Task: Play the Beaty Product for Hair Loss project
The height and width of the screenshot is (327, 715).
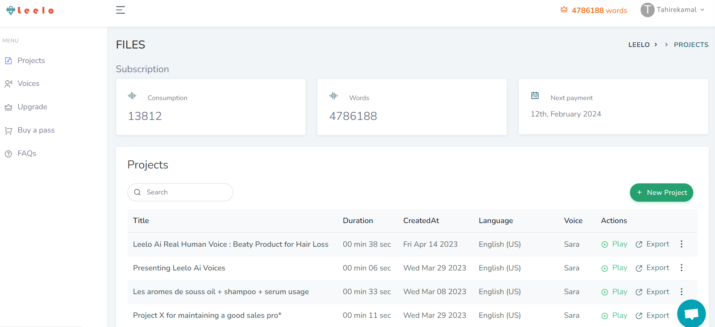Action: click(614, 244)
